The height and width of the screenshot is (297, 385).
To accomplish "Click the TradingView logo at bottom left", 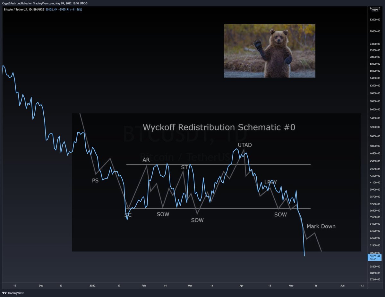I will coord(13,293).
